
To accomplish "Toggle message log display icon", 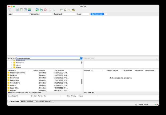I will click(17, 10).
